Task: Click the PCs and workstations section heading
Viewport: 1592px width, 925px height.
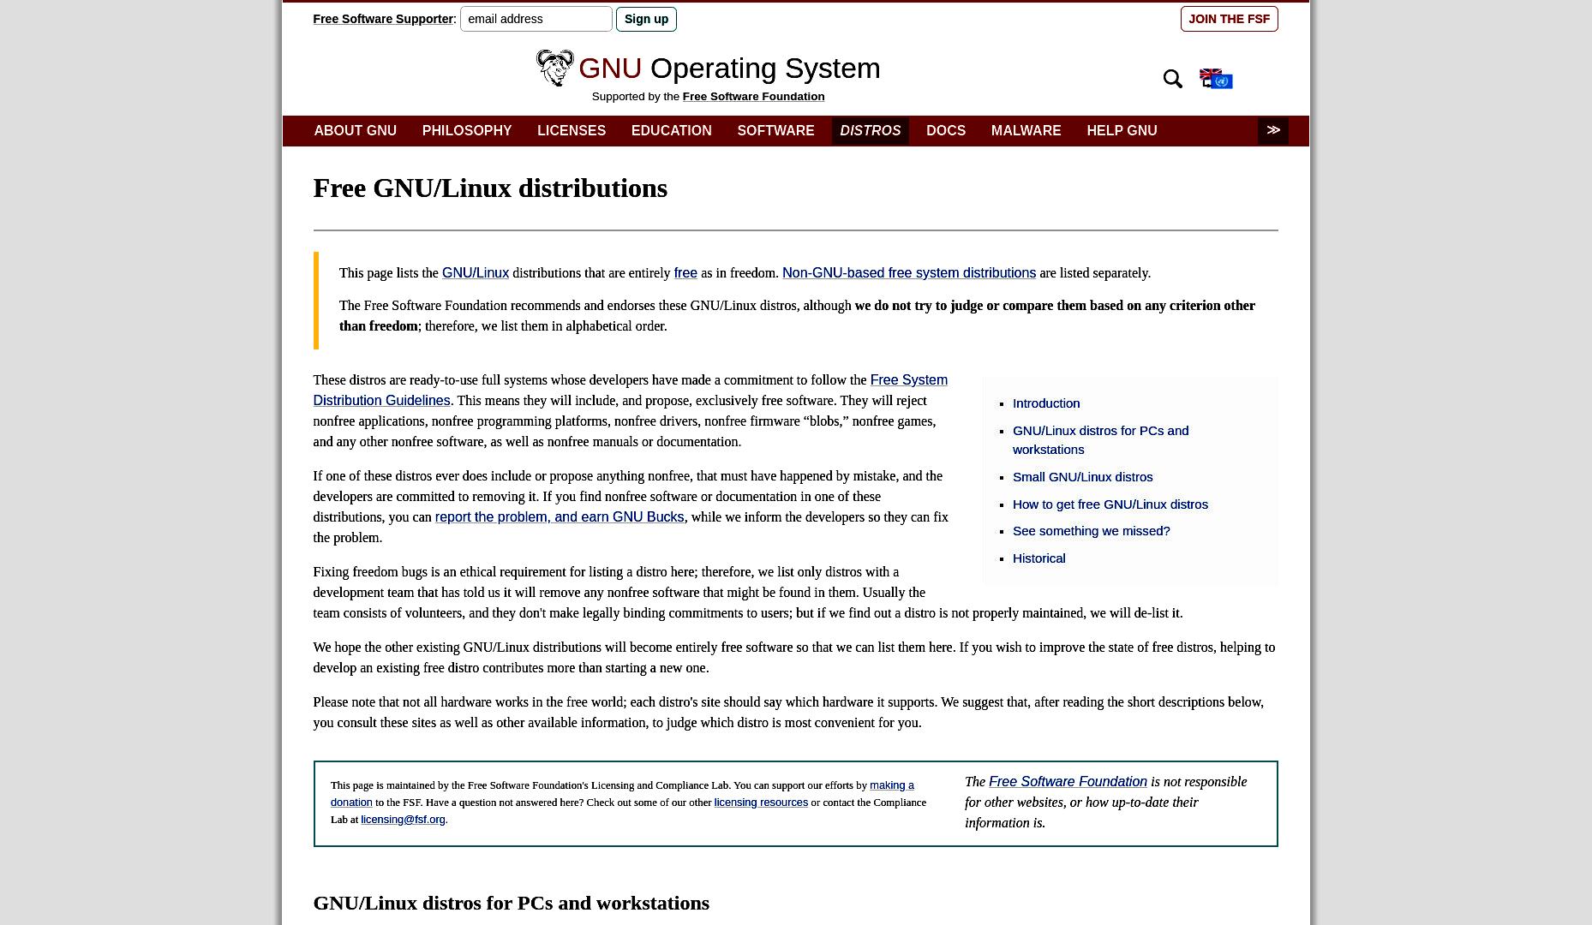Action: [511, 904]
